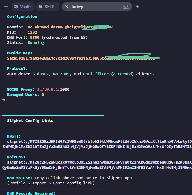Click the SlipNet Config Links heading

pos(30,121)
